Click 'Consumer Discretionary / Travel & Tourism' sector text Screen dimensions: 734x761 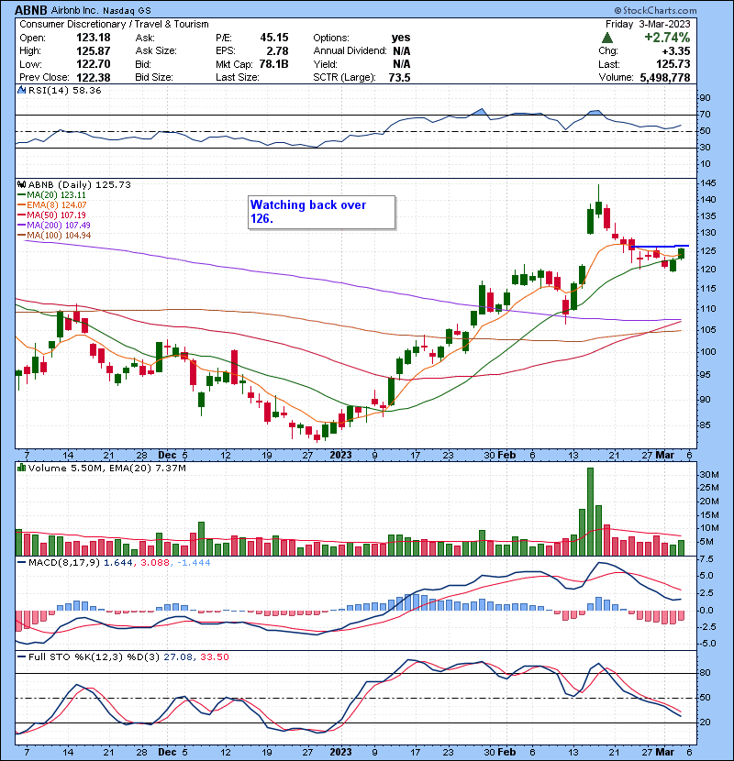(114, 24)
